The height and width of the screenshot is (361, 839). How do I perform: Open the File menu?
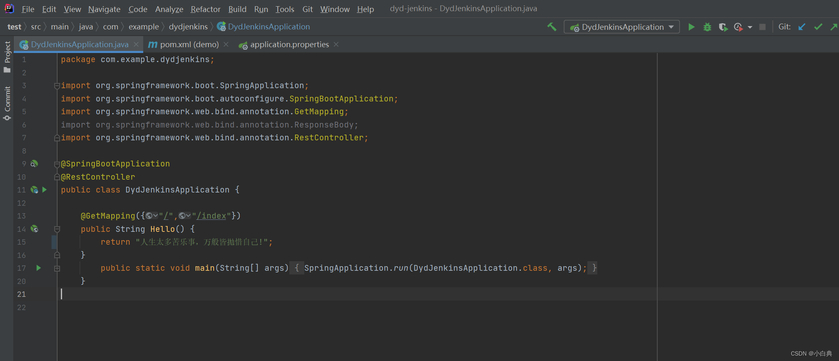[x=28, y=9]
